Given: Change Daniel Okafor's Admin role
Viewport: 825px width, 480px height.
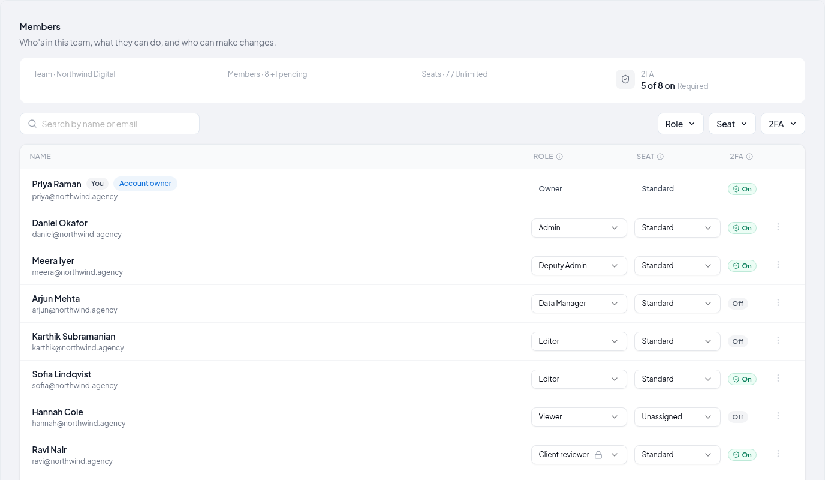Looking at the screenshot, I should (579, 228).
